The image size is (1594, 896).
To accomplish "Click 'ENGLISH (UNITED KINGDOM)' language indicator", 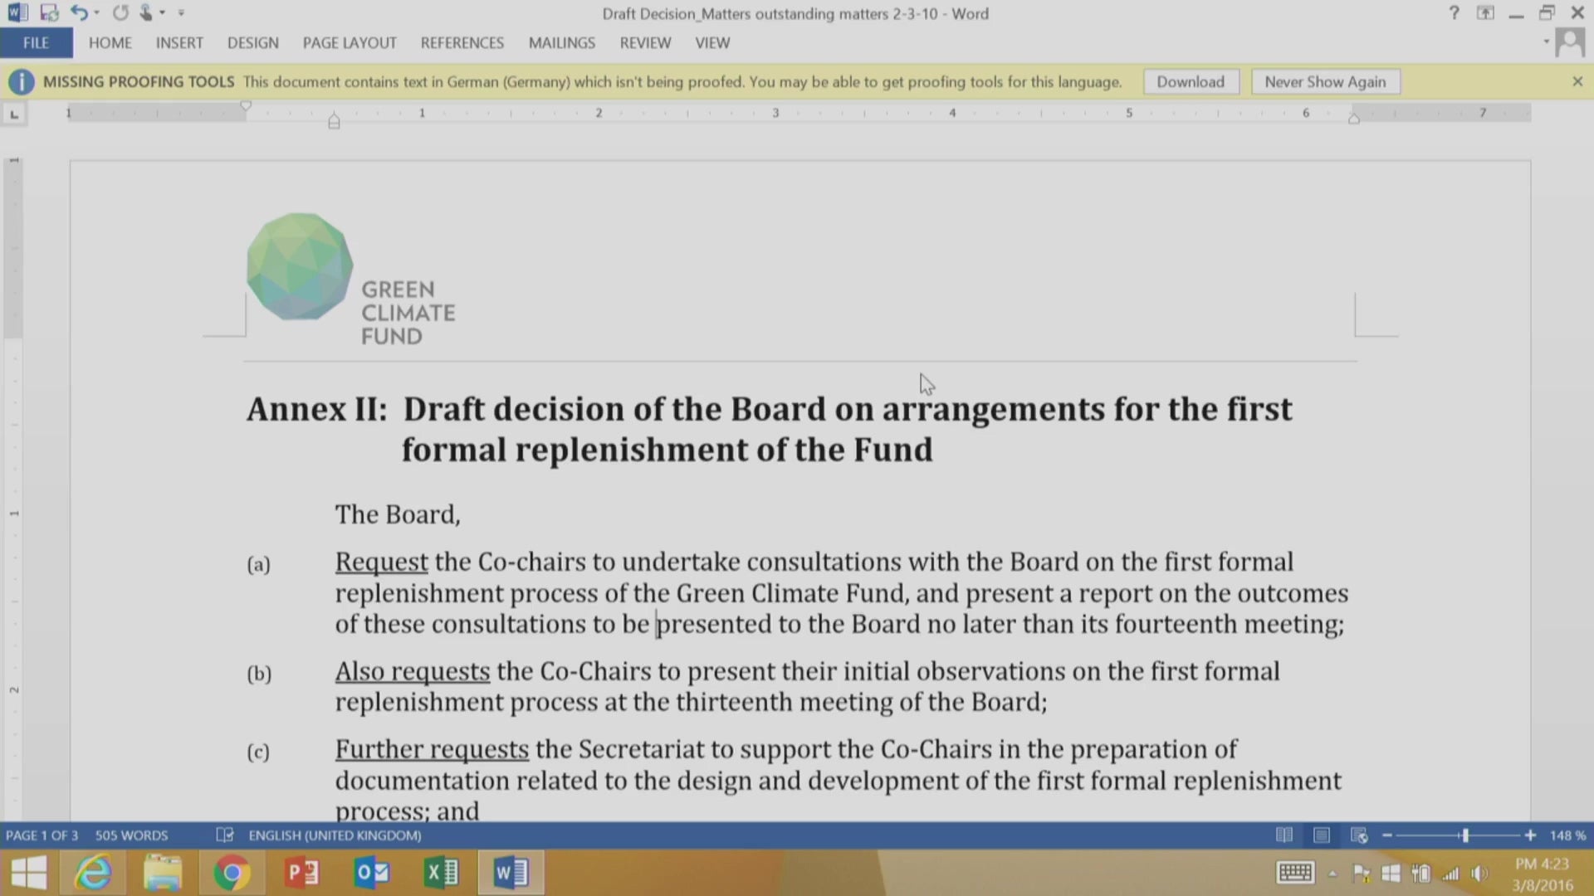I will click(335, 835).
